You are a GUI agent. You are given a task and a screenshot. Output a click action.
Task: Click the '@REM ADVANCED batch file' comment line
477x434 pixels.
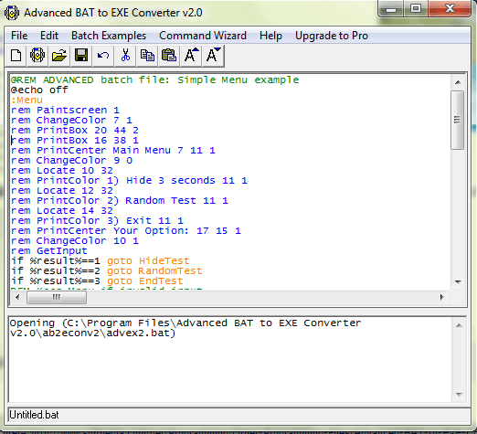[154, 80]
